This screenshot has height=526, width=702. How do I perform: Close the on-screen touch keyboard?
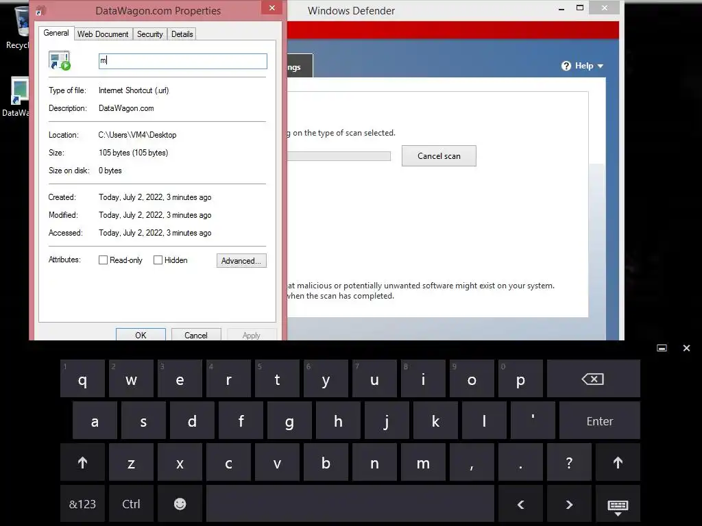click(x=686, y=348)
